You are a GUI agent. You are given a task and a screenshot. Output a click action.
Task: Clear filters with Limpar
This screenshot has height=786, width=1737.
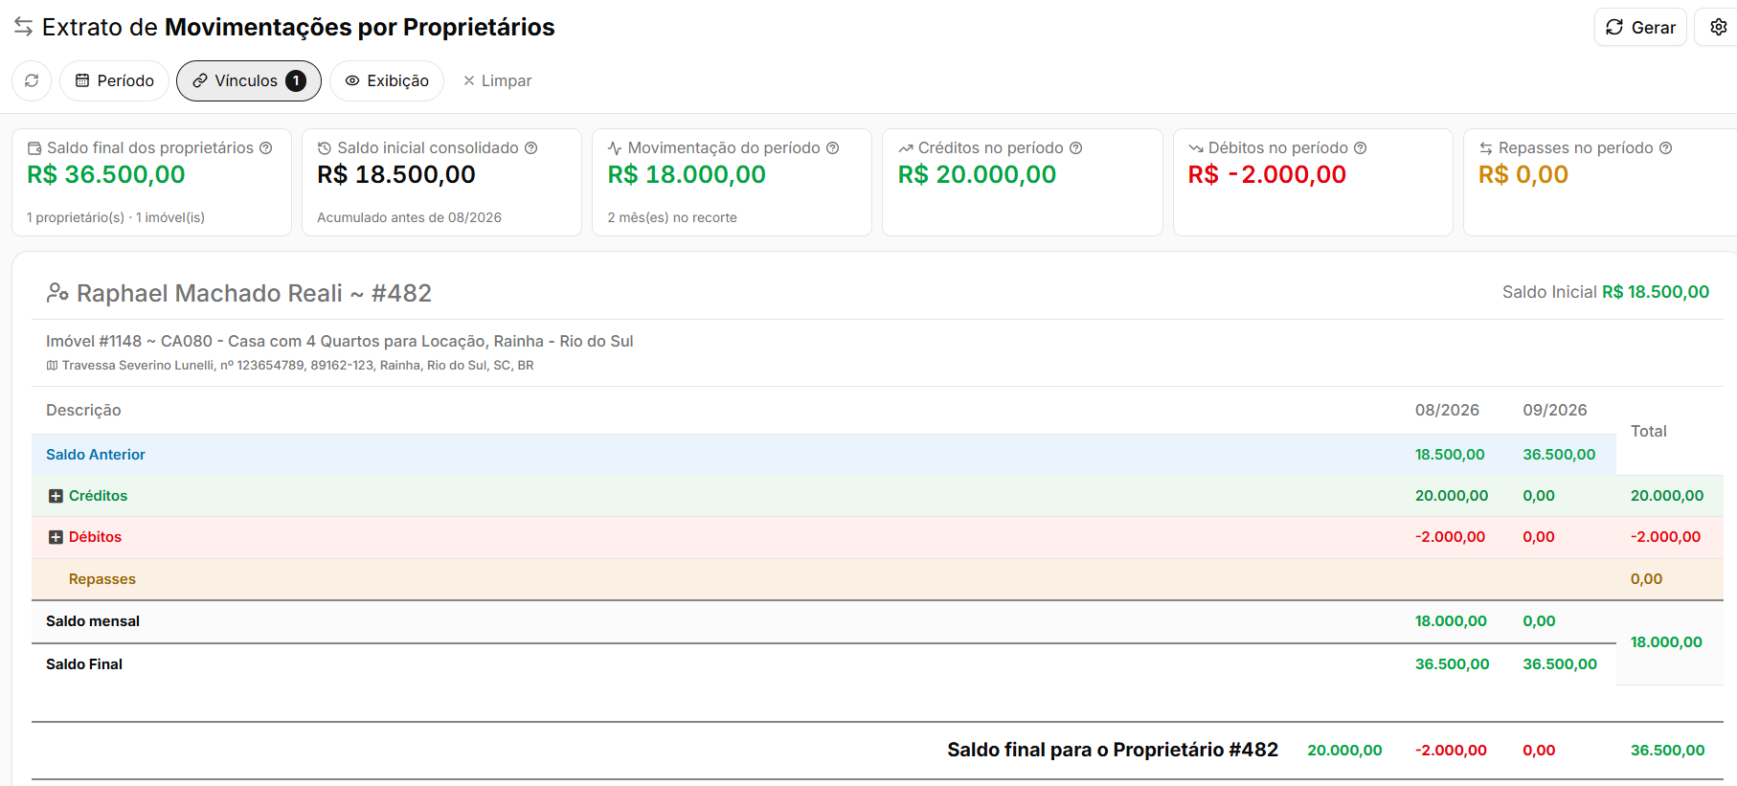click(497, 80)
